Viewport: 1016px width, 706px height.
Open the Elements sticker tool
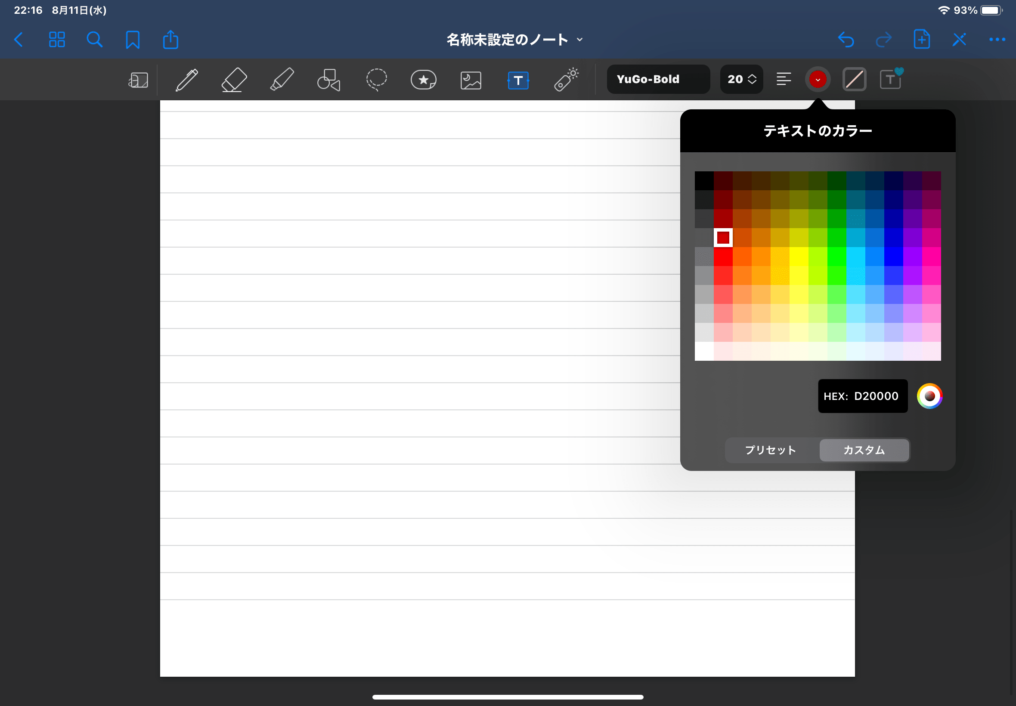pos(423,80)
